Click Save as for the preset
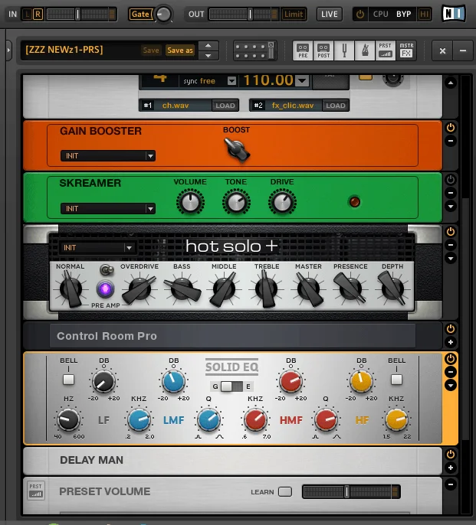The width and height of the screenshot is (476, 525). [x=180, y=51]
